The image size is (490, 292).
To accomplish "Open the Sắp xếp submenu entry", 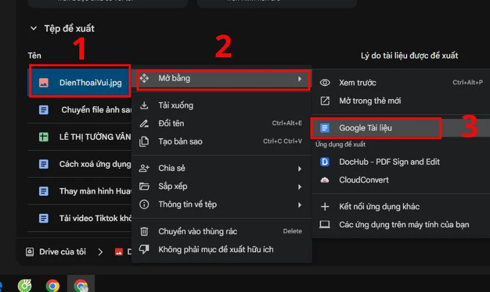I will [222, 186].
